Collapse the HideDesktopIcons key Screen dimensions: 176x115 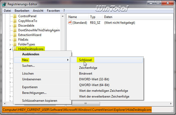[x=10, y=49]
